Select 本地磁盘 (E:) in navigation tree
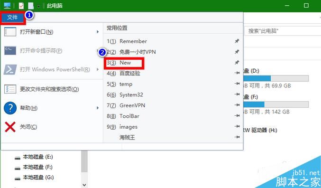Viewport: 321px width, 188px height. coord(38,157)
